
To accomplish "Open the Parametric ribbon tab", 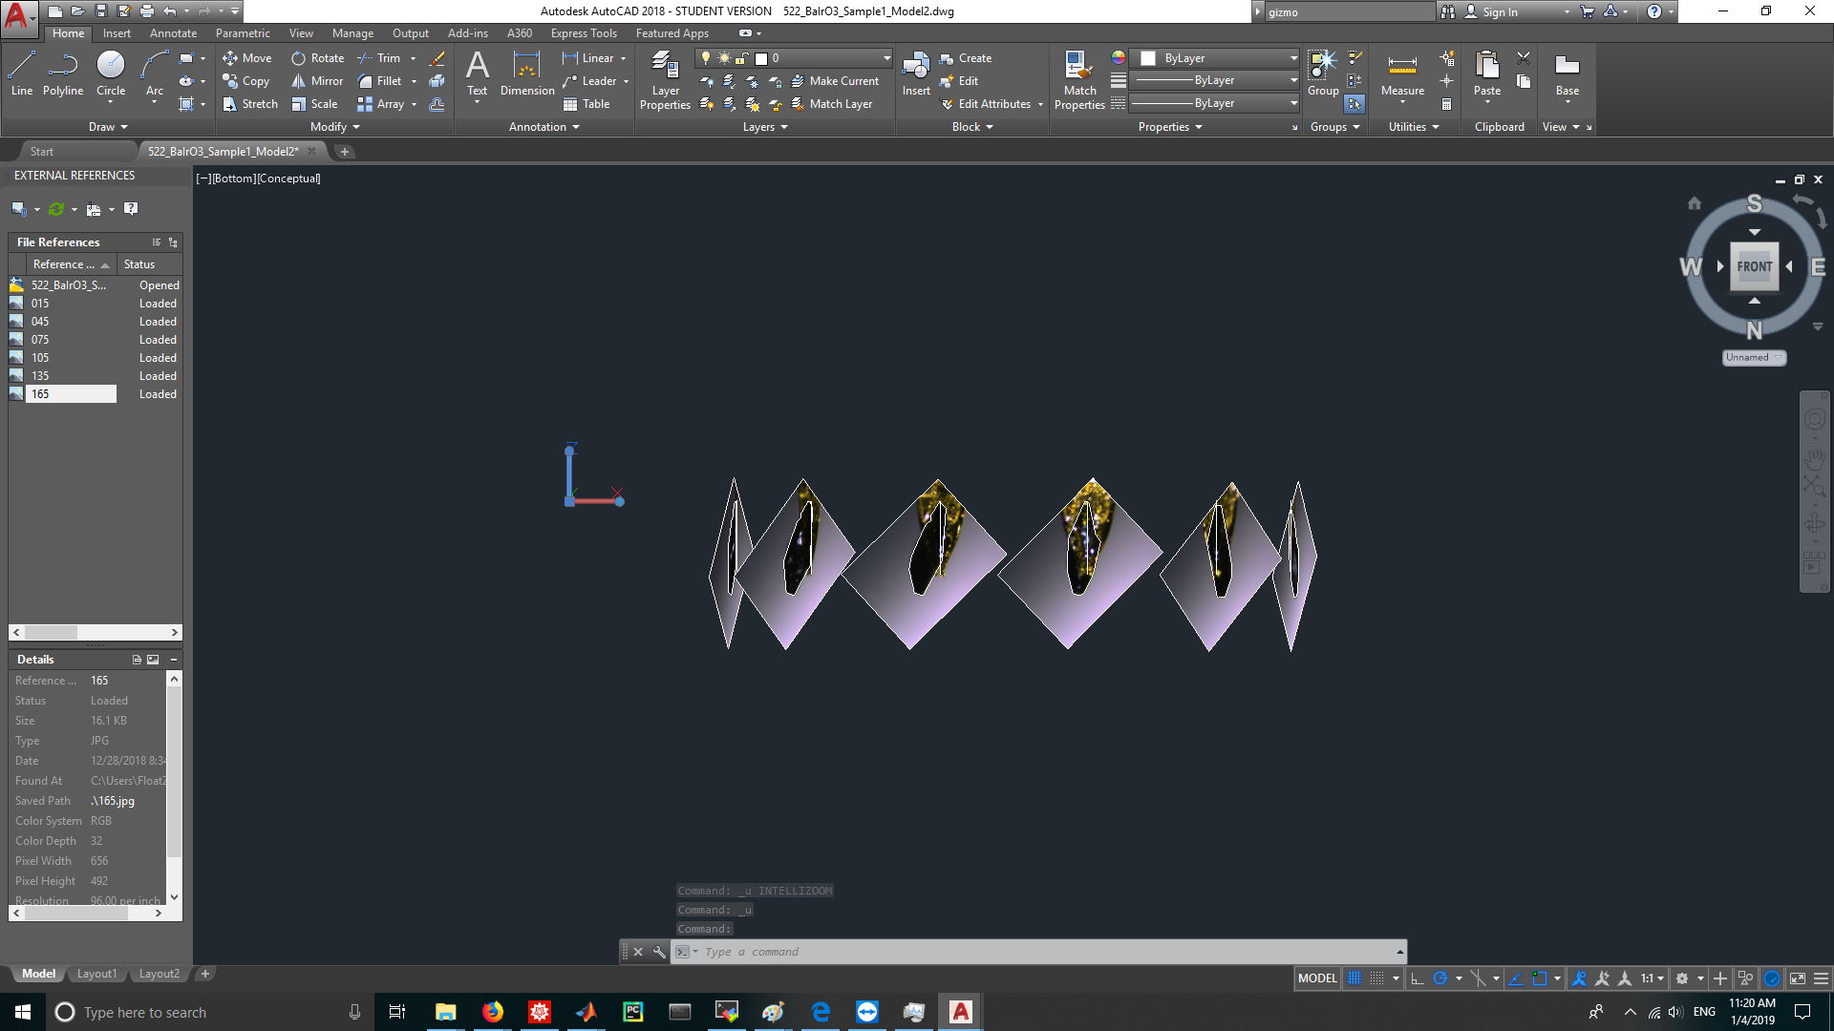I will click(x=243, y=33).
